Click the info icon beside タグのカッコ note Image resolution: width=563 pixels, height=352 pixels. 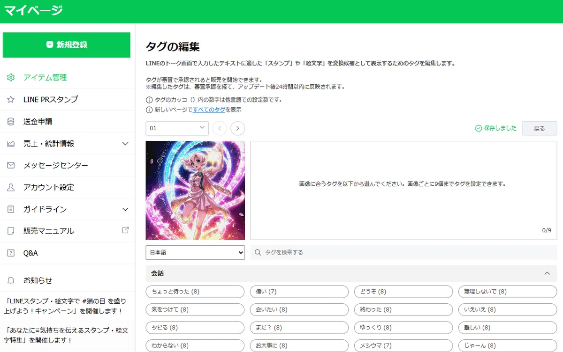tap(149, 100)
